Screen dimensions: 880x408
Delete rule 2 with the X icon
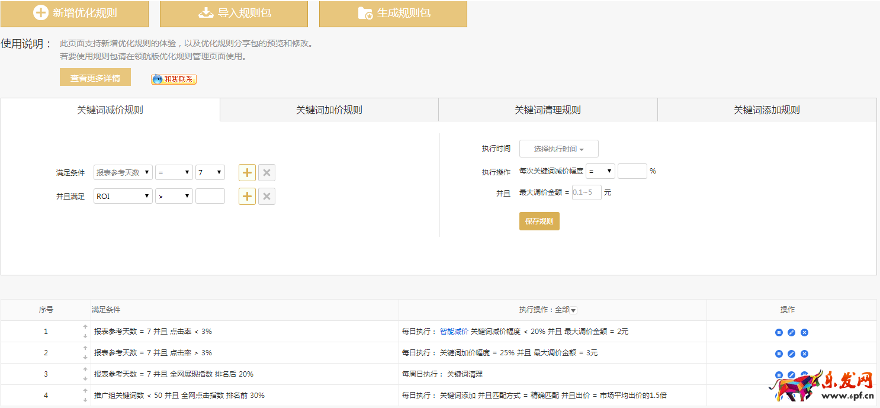tap(804, 354)
